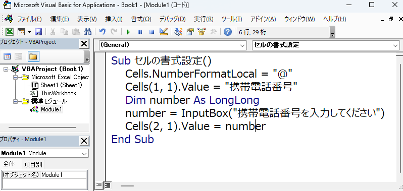This screenshot has width=403, height=191.
Task: Open help with the question mark icon
Action: point(228,32)
